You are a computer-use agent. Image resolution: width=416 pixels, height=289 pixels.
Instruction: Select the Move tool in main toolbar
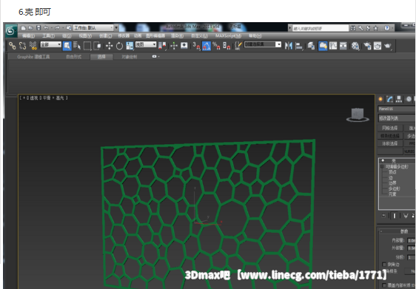[x=109, y=46]
